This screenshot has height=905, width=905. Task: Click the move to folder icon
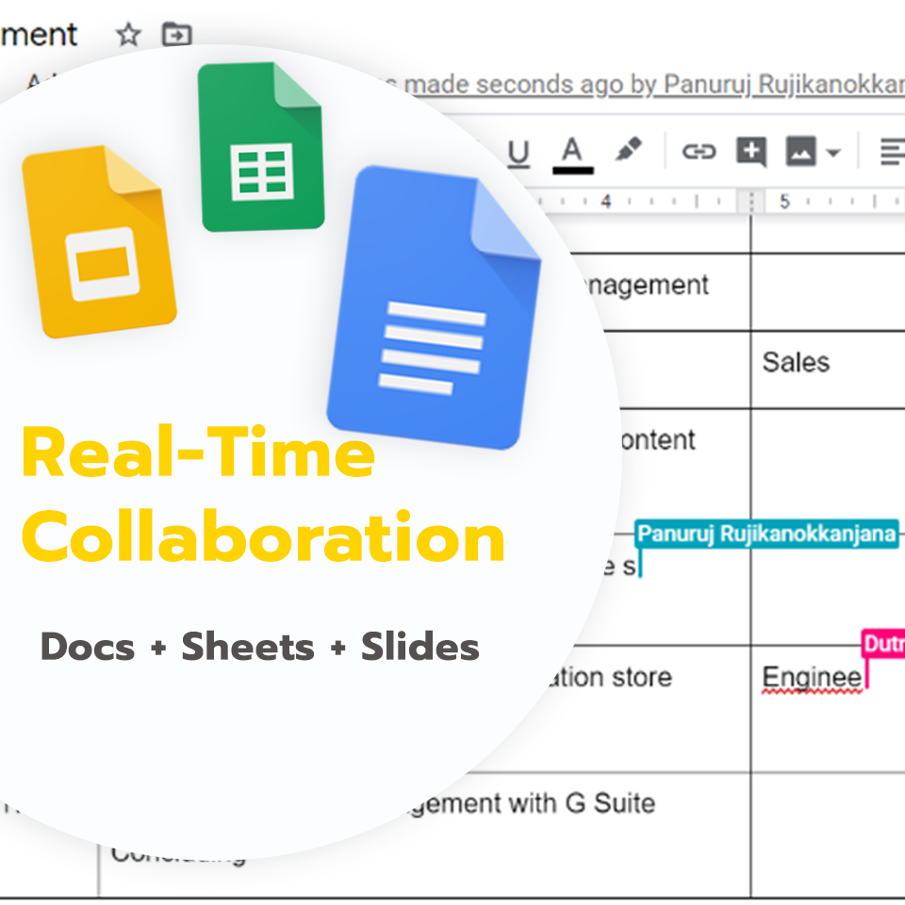(176, 35)
